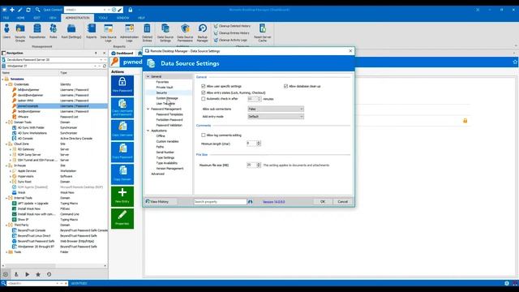Click the View Password action tile
Screen dimensions: 519x292
pos(122,85)
